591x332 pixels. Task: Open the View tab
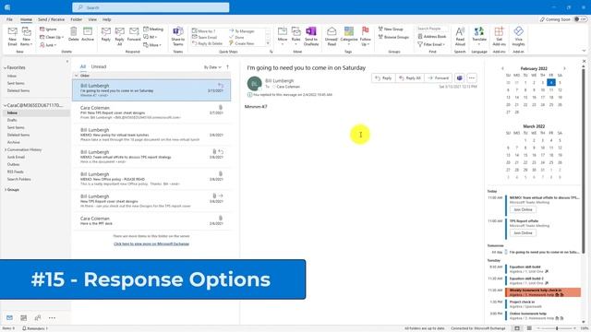tap(92, 19)
